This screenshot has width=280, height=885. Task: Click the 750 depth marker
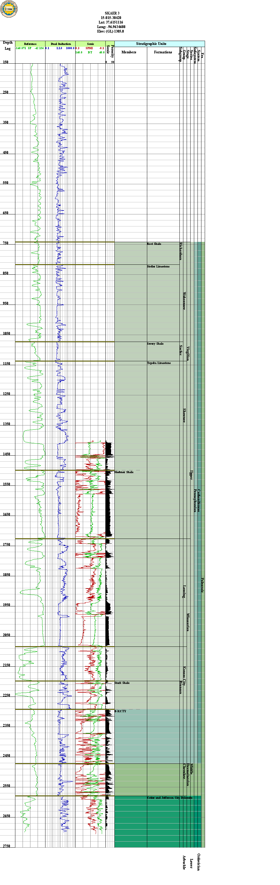pos(6,243)
